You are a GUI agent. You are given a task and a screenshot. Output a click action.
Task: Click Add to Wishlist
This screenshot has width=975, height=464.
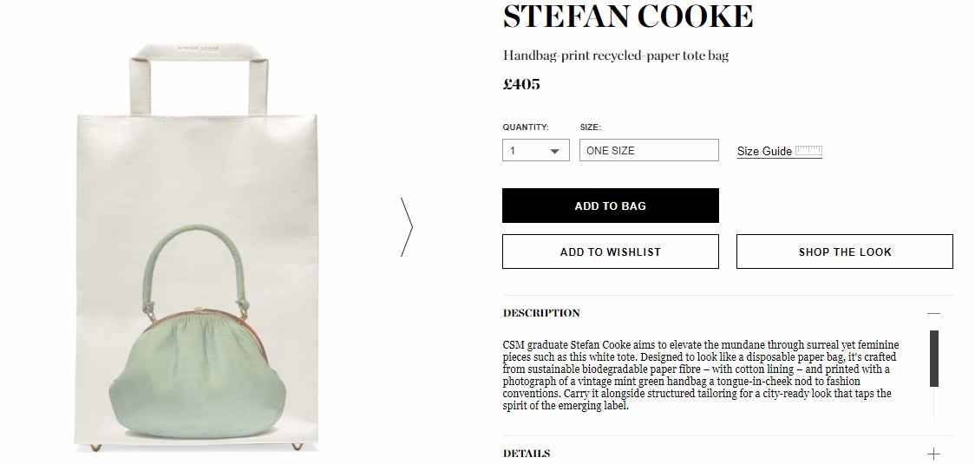tap(610, 252)
